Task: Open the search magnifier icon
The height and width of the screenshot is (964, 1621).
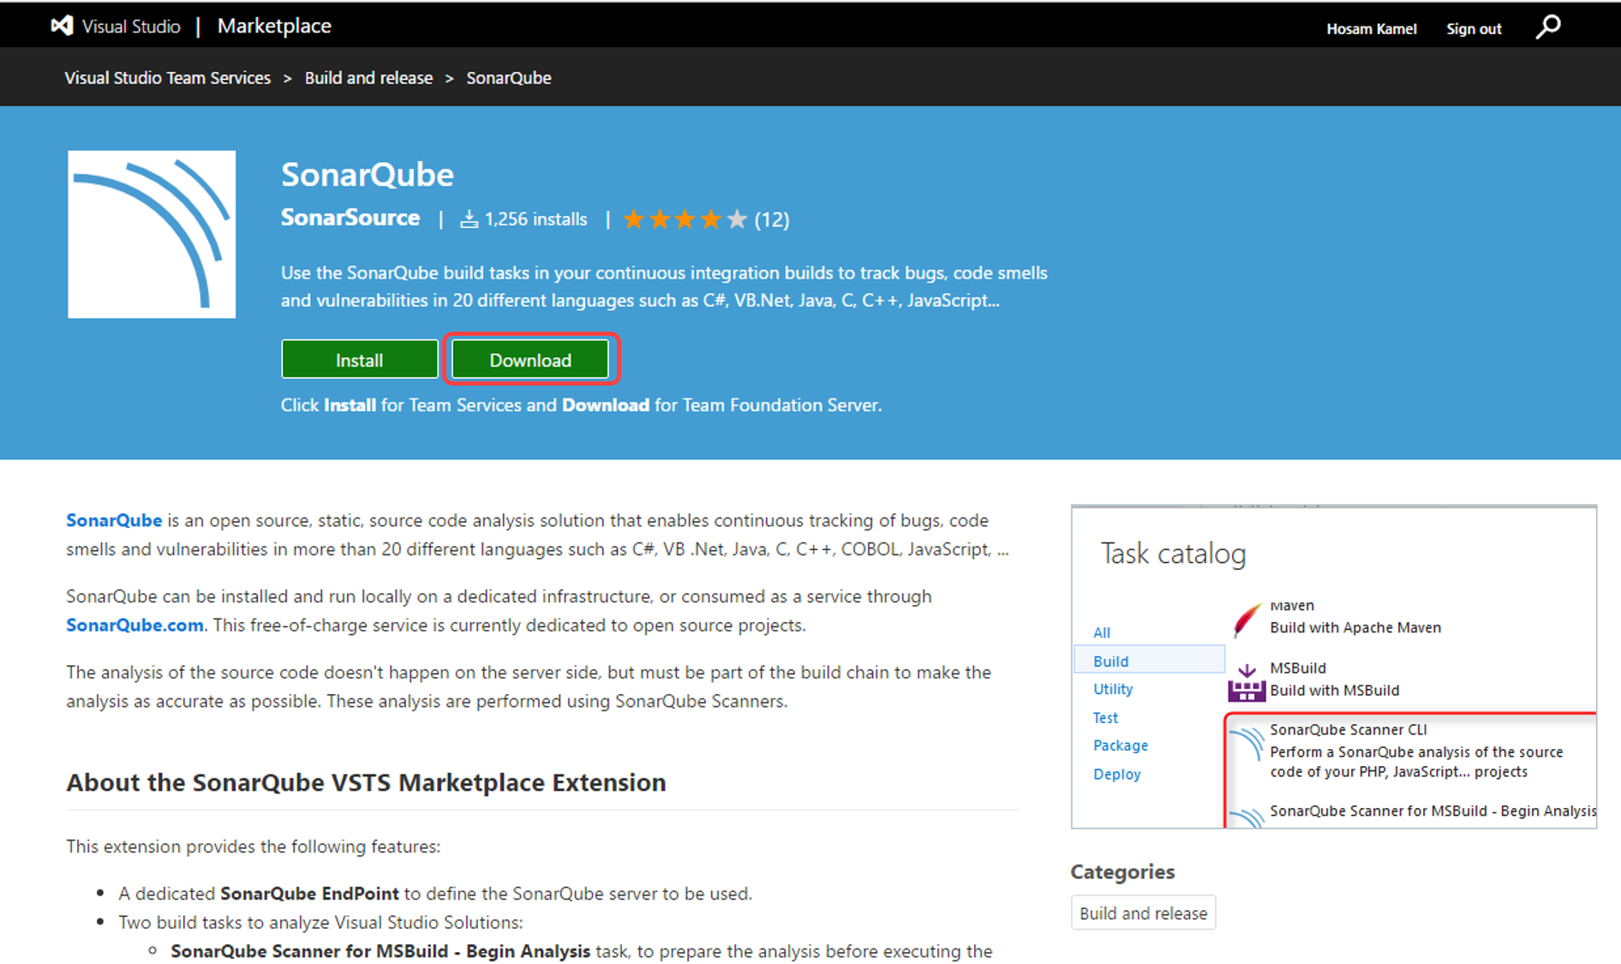Action: coord(1548,27)
